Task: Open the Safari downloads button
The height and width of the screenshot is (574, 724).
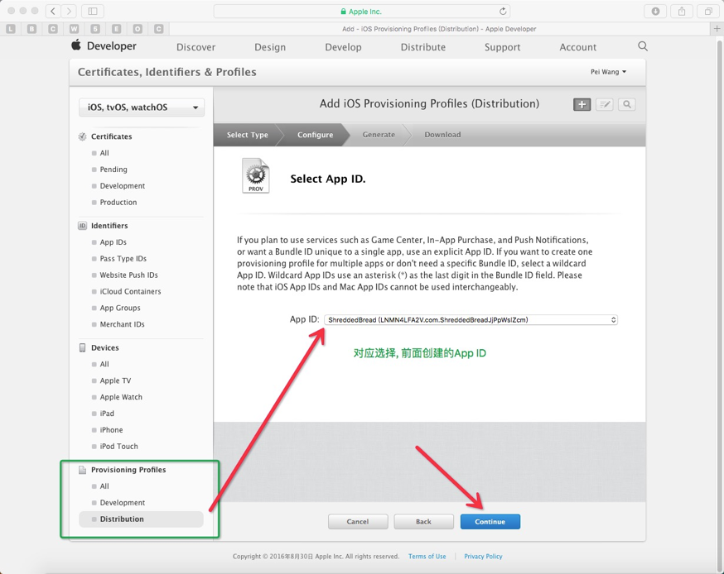Action: tap(655, 11)
